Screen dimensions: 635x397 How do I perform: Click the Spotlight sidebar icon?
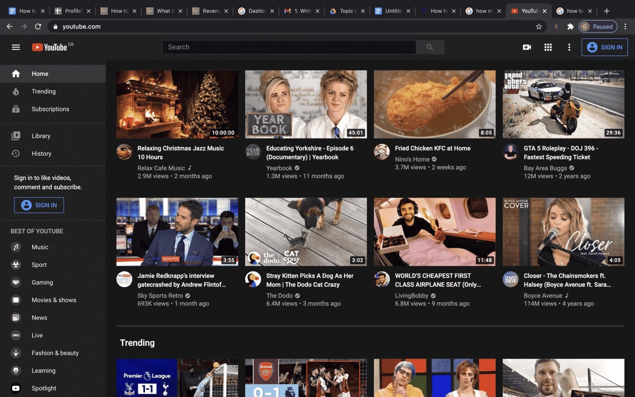[16, 388]
